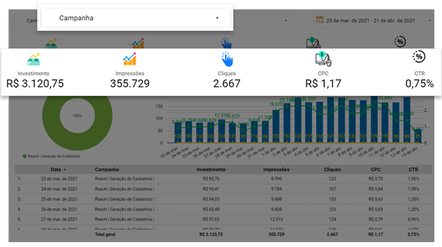Viewport: 442px width, 247px height.
Task: Click the bar for 23 de mar.
Action: pos(177,132)
